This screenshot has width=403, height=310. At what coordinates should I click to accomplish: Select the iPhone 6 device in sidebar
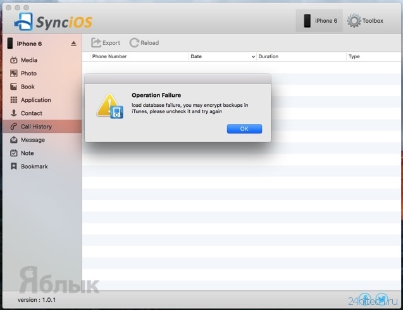coord(42,44)
